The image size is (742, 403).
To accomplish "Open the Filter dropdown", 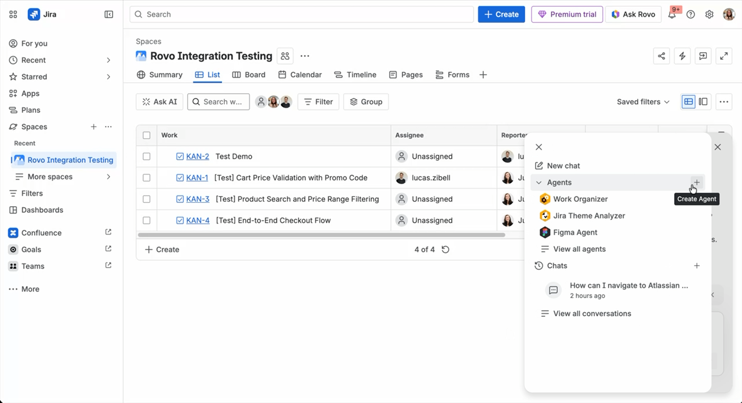I will [318, 102].
